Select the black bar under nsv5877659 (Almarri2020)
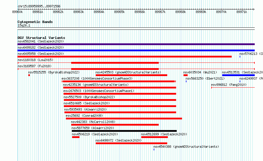 (124, 131)
